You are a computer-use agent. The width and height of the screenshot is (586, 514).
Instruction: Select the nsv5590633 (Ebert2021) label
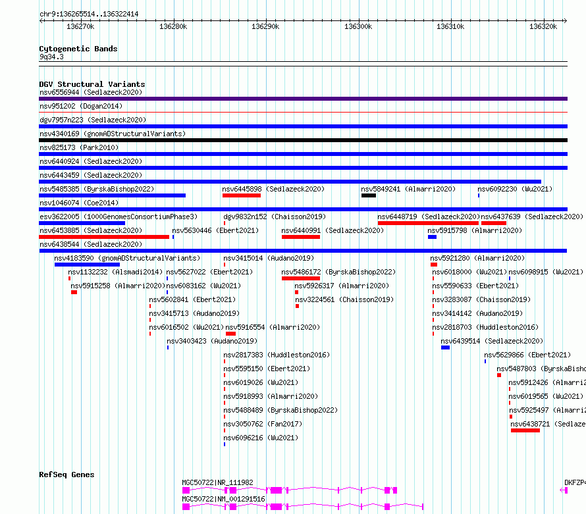(475, 286)
